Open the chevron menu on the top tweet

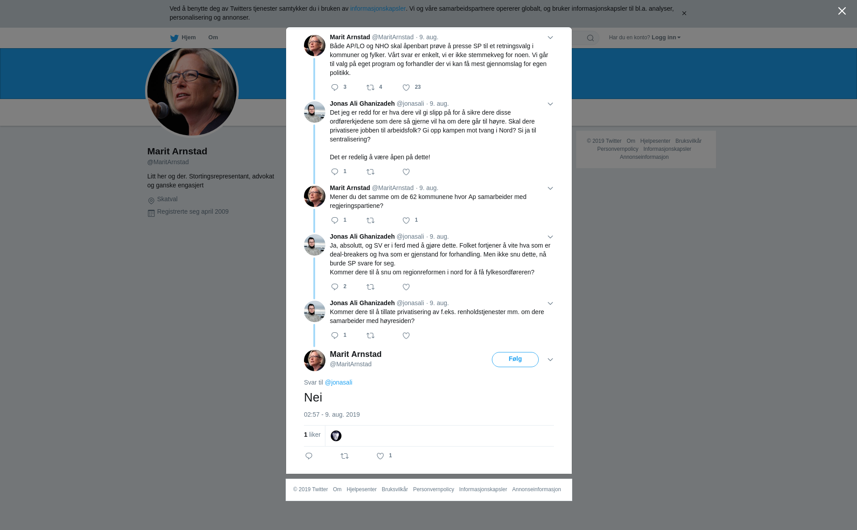550,37
